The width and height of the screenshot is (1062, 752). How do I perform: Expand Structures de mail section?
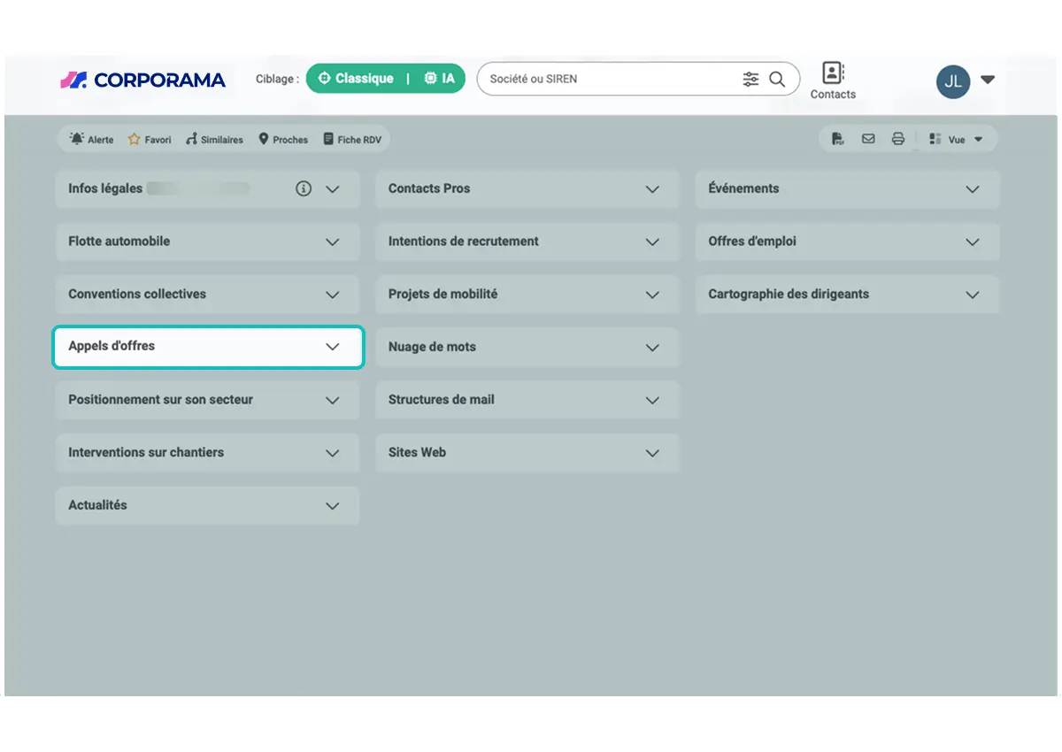pos(527,400)
